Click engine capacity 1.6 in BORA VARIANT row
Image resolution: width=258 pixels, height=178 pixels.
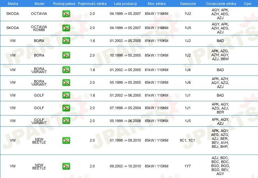(92, 70)
